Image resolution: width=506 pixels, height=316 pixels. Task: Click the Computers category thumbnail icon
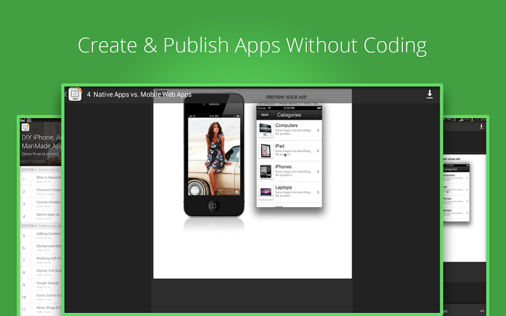pyautogui.click(x=266, y=130)
